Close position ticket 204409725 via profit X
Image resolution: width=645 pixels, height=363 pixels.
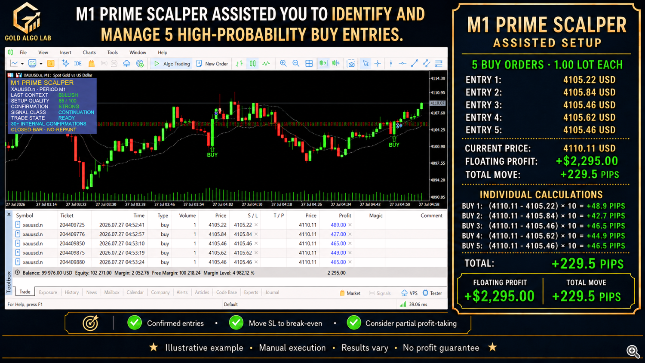point(350,225)
